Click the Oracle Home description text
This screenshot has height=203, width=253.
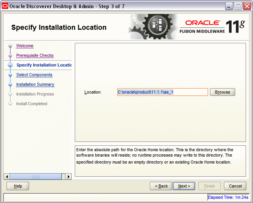point(155,156)
